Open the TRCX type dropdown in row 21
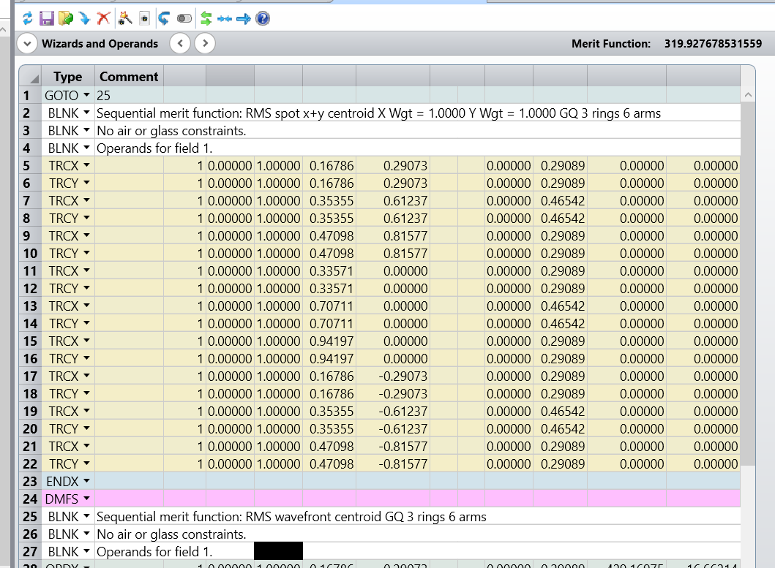 86,446
